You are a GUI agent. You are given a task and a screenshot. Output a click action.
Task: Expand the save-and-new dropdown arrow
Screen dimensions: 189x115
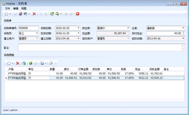(29, 14)
